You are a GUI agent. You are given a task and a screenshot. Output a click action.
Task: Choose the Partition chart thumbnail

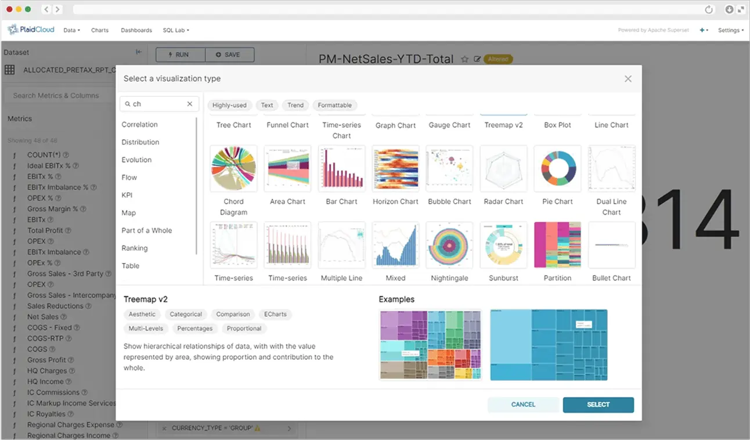pos(557,245)
